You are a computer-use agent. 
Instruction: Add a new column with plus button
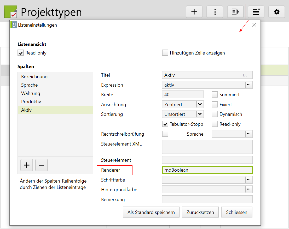tap(27, 165)
